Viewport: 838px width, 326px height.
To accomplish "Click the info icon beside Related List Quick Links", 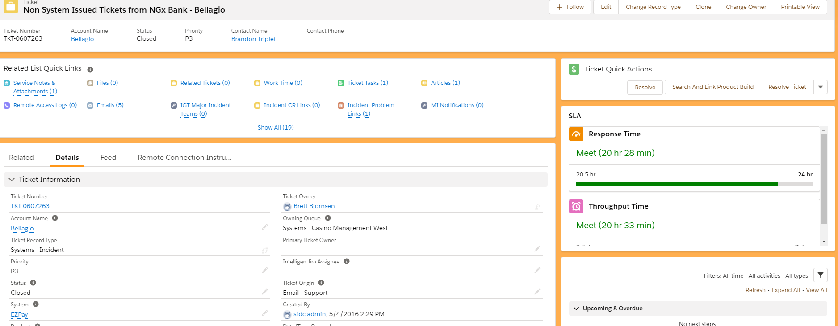I will point(90,70).
